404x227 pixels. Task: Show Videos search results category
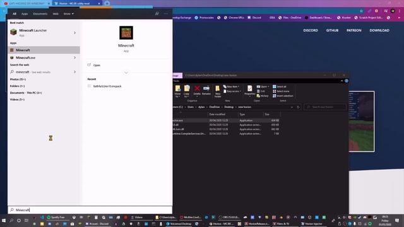(x=17, y=100)
